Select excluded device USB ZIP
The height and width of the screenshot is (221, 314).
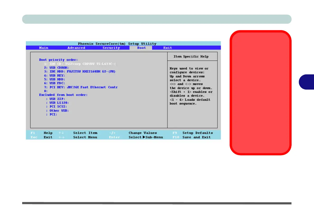click(x=55, y=99)
